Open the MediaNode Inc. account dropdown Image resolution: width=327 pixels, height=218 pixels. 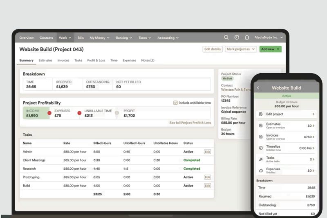pos(269,38)
